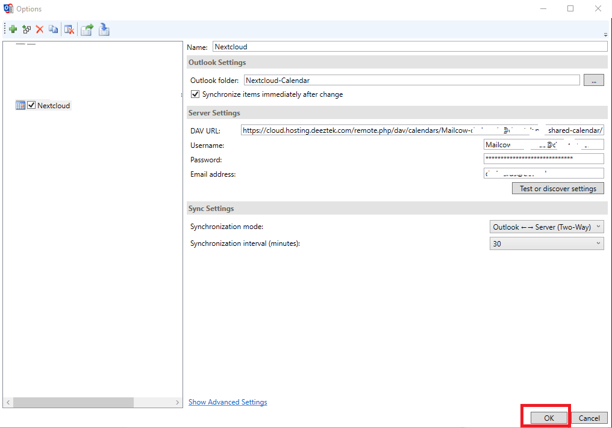
Task: Click the Password field
Action: [544, 159]
